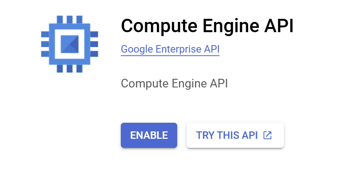The width and height of the screenshot is (349, 169).
Task: Click the "TRY THIS API" label text
Action: tap(227, 135)
